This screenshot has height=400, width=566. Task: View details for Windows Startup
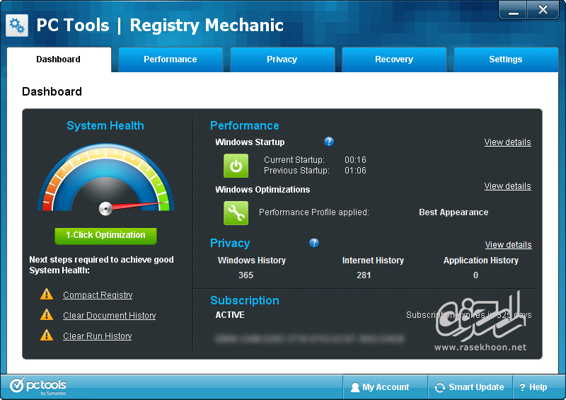(507, 142)
